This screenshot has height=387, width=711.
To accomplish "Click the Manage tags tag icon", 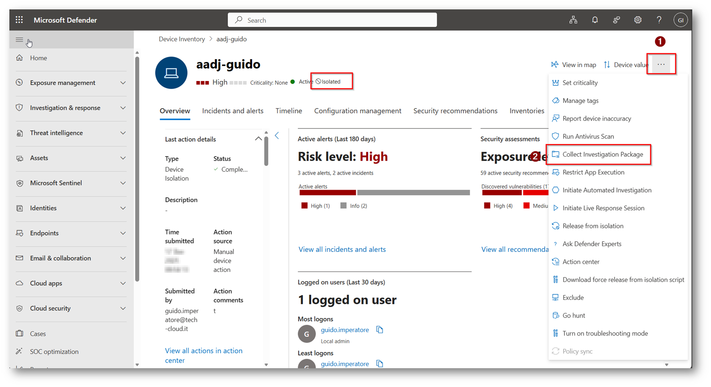I will click(555, 100).
